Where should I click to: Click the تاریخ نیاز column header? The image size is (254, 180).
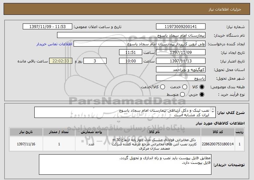click(26, 132)
